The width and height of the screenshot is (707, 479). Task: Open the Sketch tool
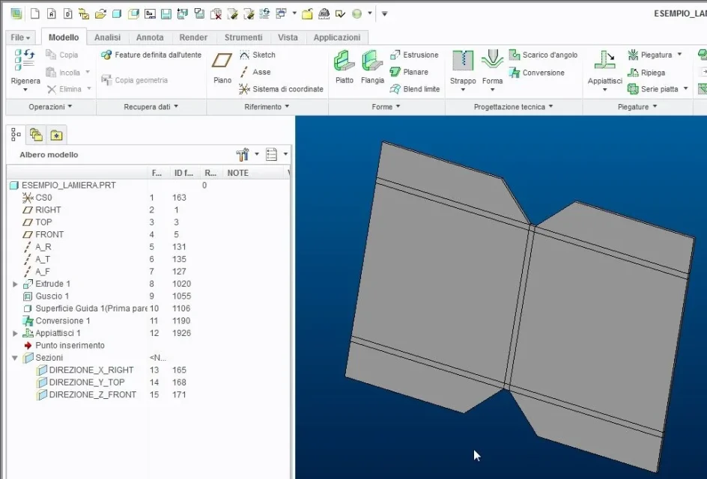258,55
